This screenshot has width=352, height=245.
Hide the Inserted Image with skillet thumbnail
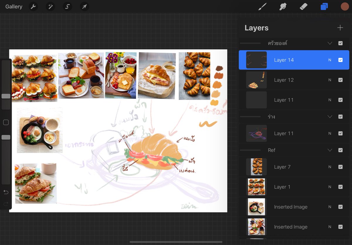click(x=340, y=207)
